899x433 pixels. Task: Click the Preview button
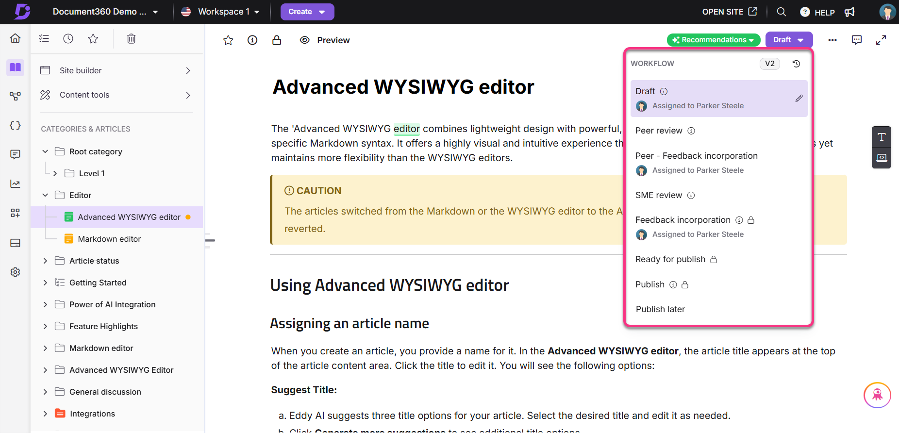(x=325, y=40)
